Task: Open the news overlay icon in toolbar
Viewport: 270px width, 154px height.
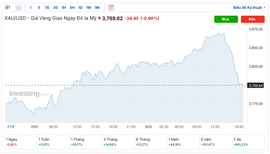Action: tap(111, 7)
